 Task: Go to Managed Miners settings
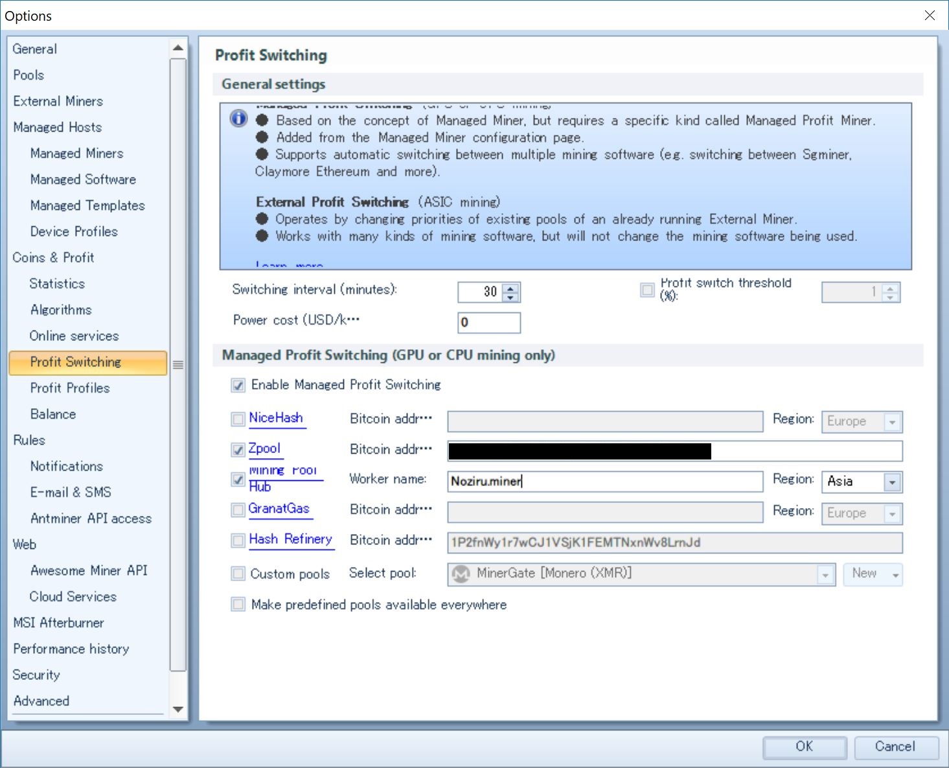(x=76, y=154)
